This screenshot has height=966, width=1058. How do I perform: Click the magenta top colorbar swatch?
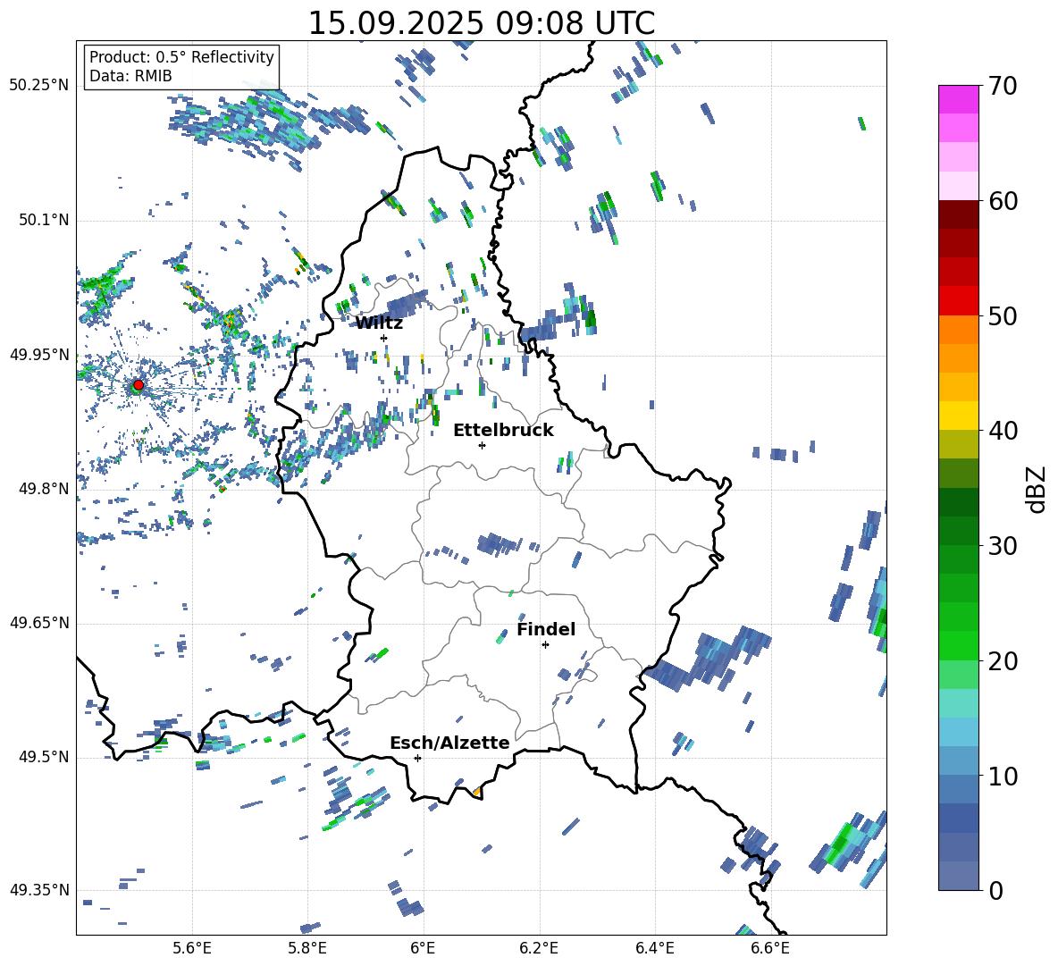958,99
